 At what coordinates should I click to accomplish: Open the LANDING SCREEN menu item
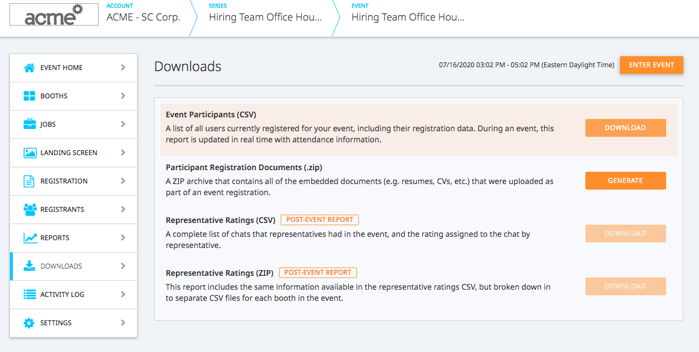pos(74,153)
